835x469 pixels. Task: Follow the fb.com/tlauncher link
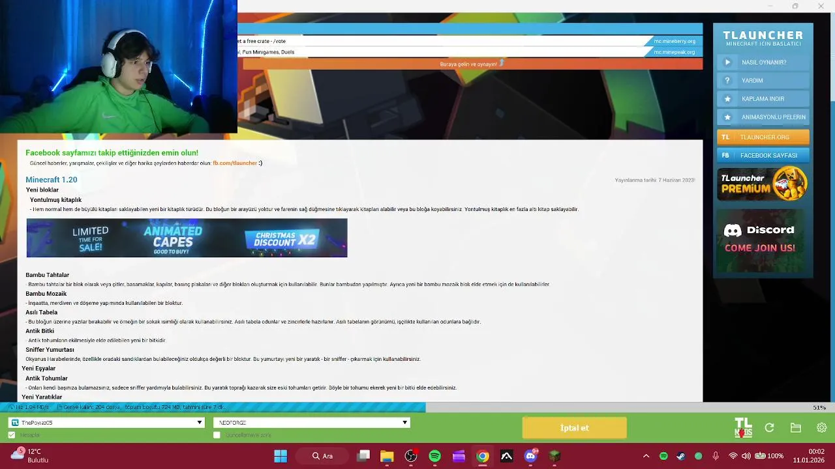pos(235,163)
